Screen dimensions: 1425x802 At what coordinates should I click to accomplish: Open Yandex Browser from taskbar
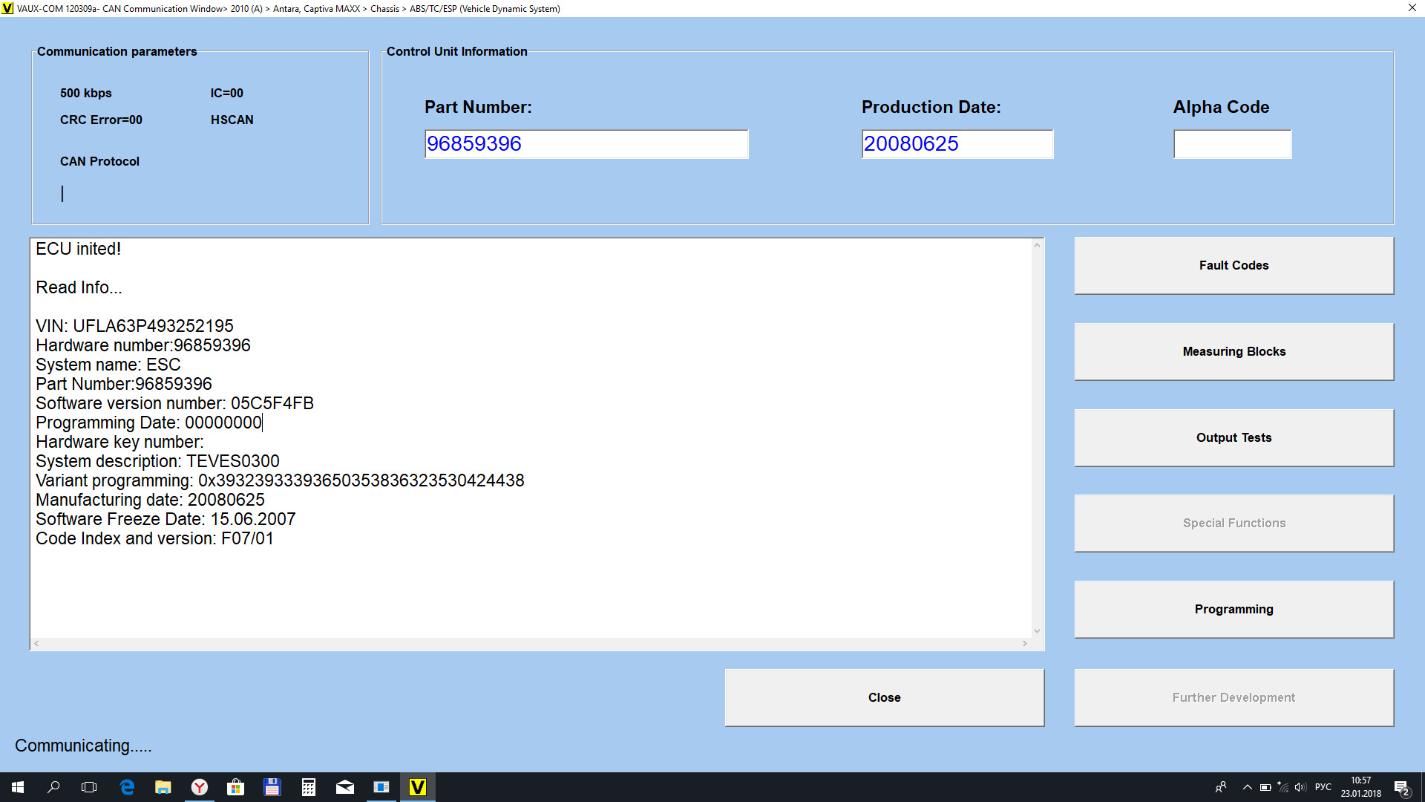(200, 787)
